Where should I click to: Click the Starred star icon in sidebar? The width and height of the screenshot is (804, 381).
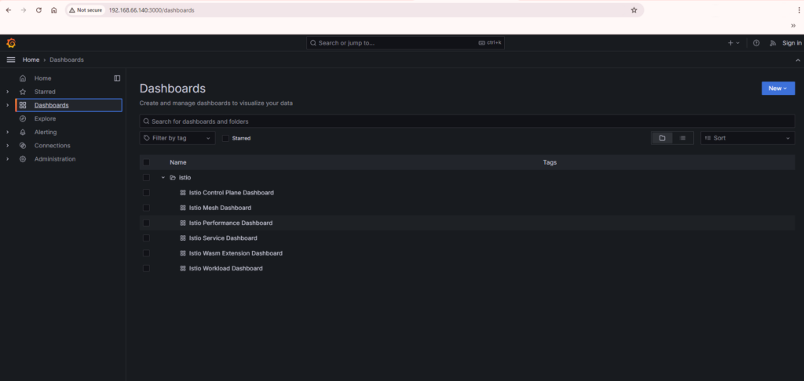click(23, 92)
